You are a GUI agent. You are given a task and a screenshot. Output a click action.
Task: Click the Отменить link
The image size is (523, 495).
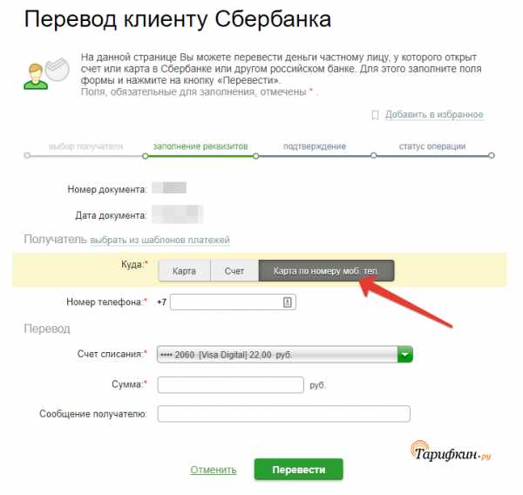(x=214, y=470)
